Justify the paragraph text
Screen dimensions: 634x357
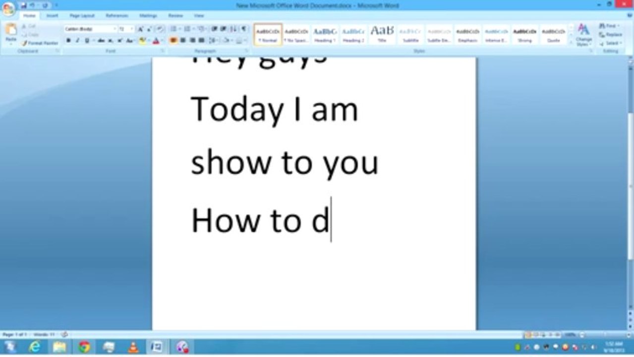coord(202,41)
